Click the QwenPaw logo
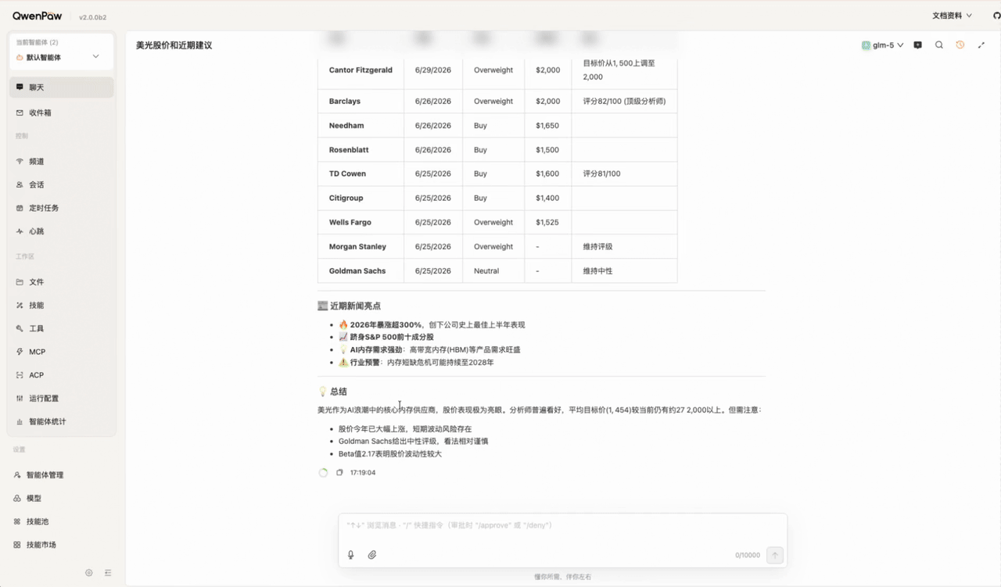1001x587 pixels. pyautogui.click(x=37, y=16)
